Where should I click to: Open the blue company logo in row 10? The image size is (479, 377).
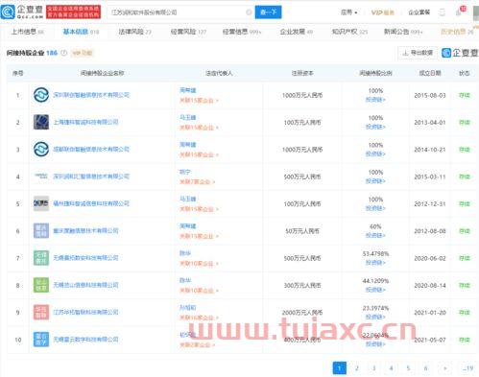(x=41, y=340)
